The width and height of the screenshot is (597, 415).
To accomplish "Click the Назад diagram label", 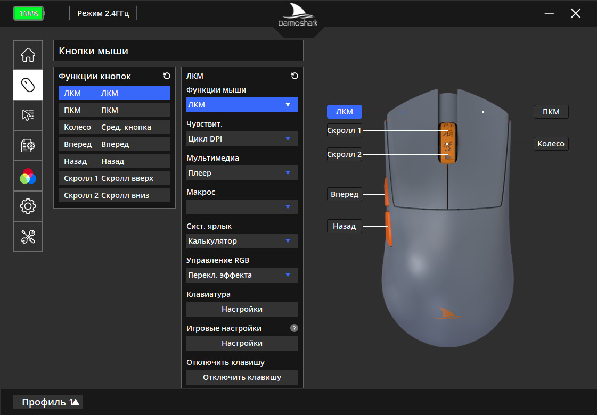I will [345, 226].
